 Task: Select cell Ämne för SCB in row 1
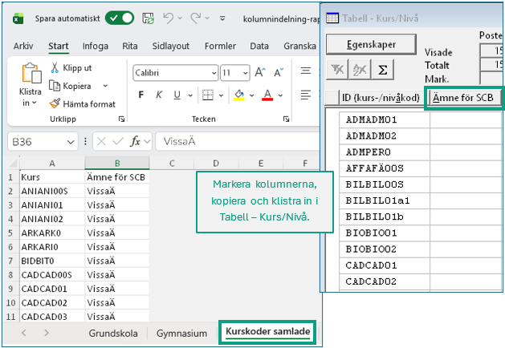point(117,177)
